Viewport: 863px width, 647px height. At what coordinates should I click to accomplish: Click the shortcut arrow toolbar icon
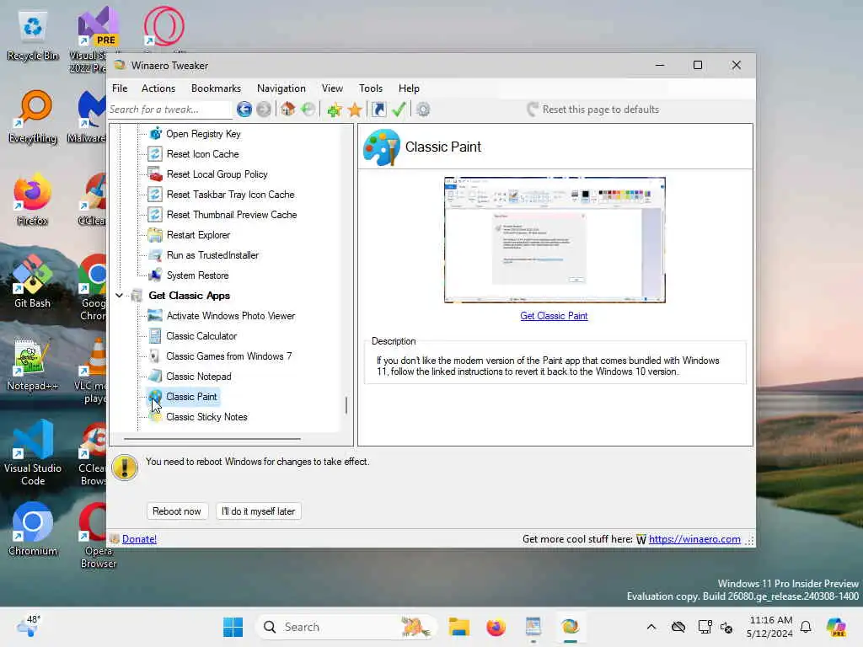(378, 110)
